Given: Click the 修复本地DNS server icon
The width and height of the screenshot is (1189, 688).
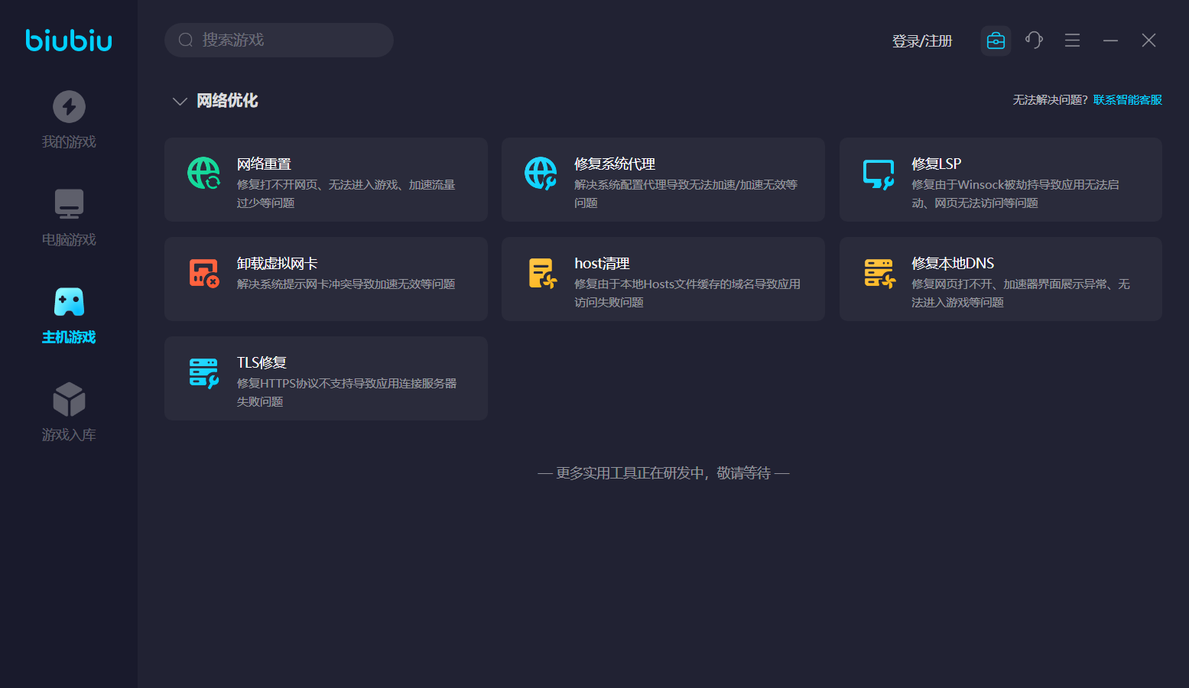Looking at the screenshot, I should tap(879, 273).
